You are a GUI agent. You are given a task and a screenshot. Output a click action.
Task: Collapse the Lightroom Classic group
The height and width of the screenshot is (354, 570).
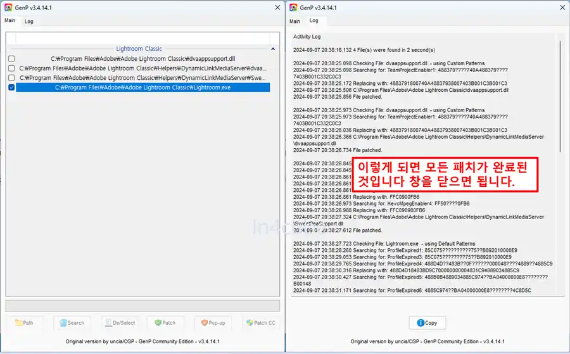pyautogui.click(x=273, y=49)
